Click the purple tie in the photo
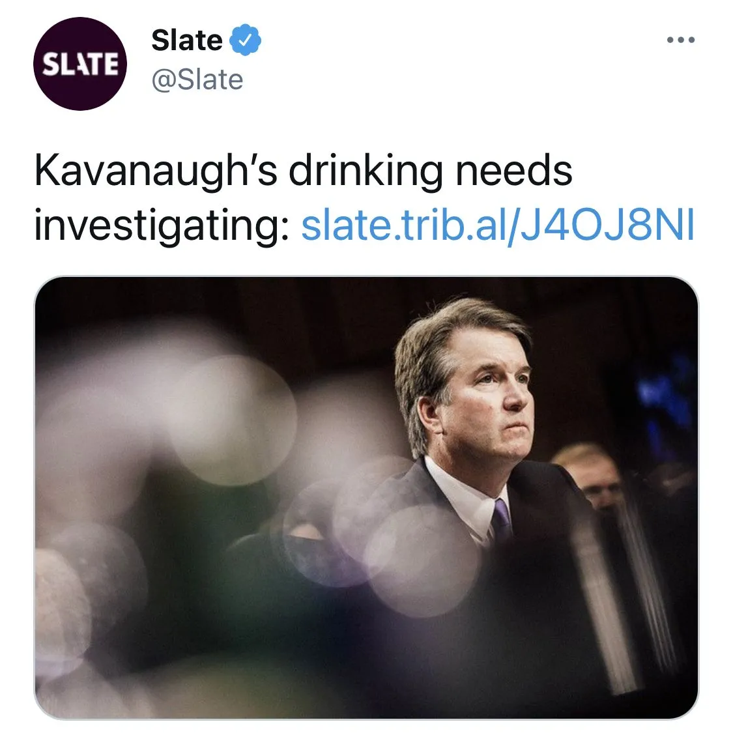733x750 pixels. pos(501,520)
